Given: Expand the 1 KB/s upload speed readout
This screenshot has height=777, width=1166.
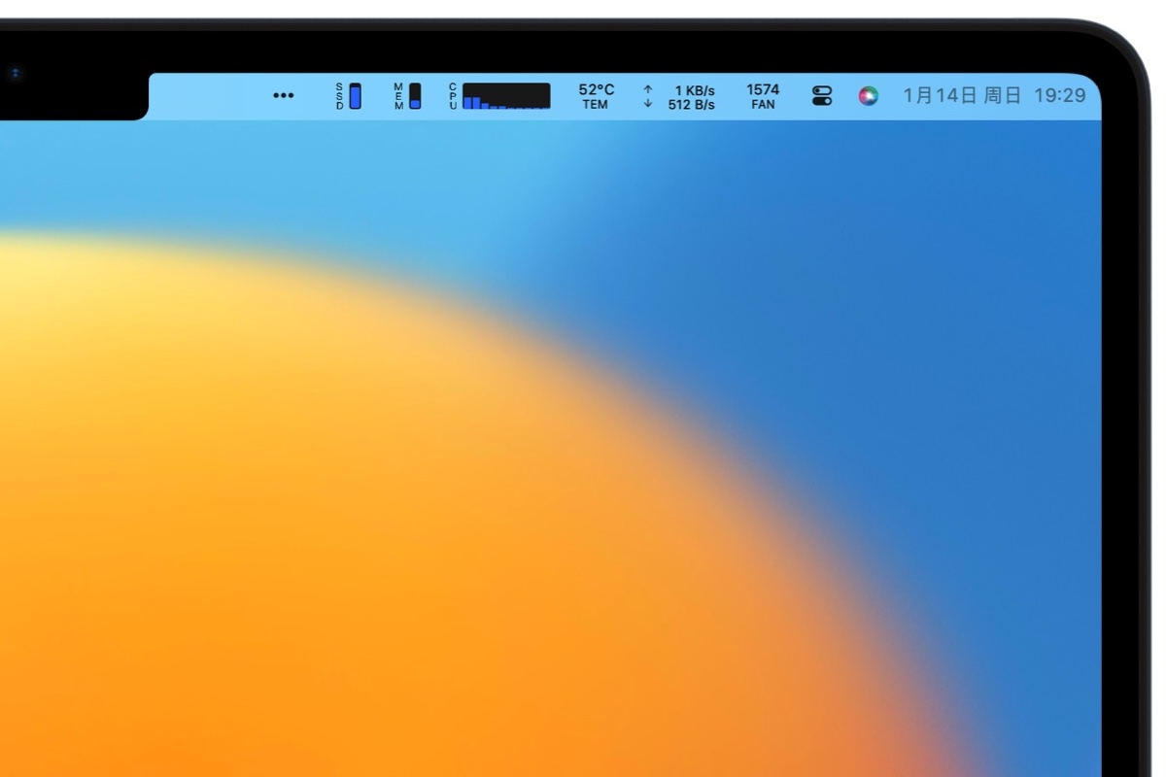Looking at the screenshot, I should [694, 90].
